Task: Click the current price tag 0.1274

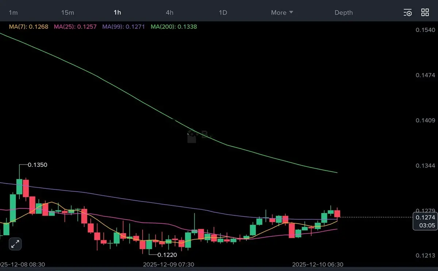Action: click(425, 218)
